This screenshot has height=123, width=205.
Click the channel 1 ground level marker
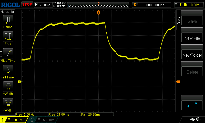pyautogui.click(x=19, y=81)
